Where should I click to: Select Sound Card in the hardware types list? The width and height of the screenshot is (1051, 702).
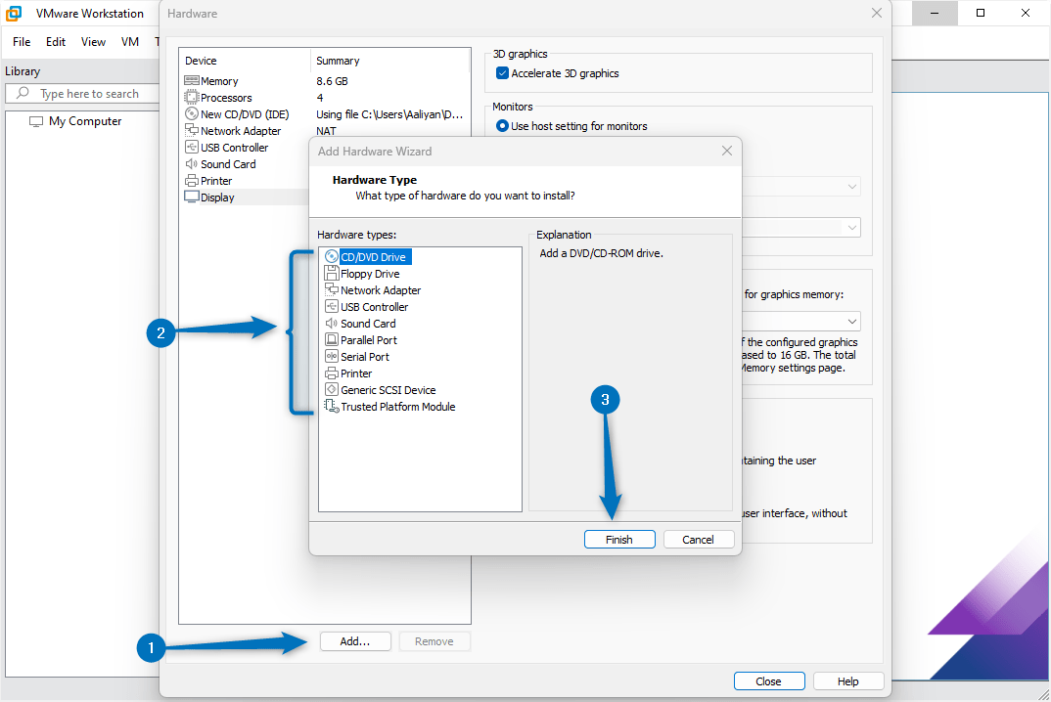tap(367, 323)
